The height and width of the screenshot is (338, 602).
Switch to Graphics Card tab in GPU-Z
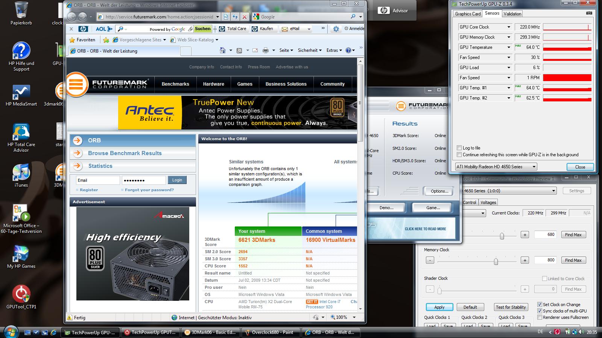pos(468,14)
